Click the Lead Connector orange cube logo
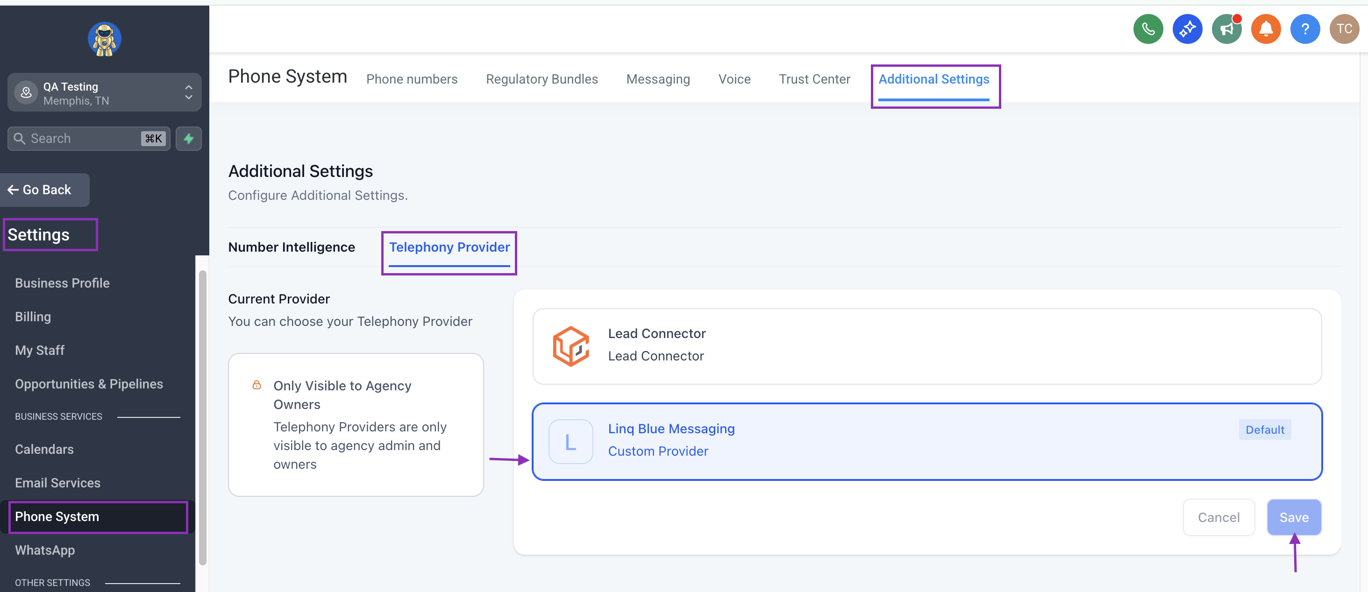This screenshot has height=592, width=1368. tap(571, 346)
